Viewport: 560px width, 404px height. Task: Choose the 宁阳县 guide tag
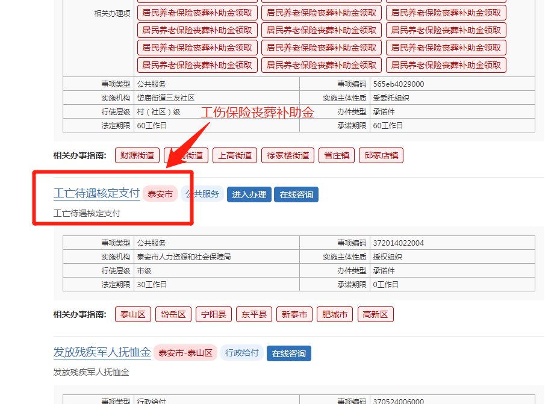pos(213,314)
